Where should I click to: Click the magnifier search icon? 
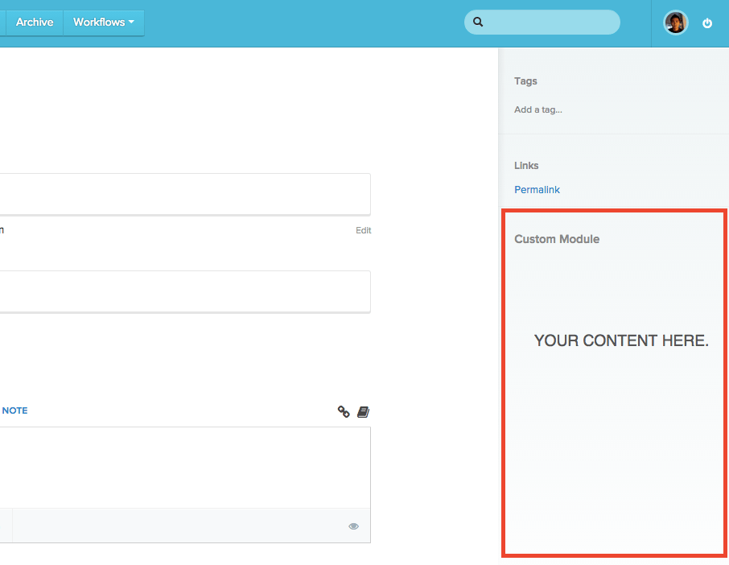click(x=478, y=22)
